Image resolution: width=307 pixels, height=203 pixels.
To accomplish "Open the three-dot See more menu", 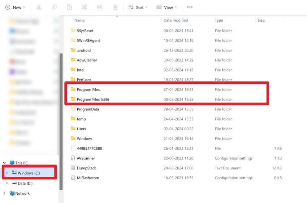I will (190, 7).
